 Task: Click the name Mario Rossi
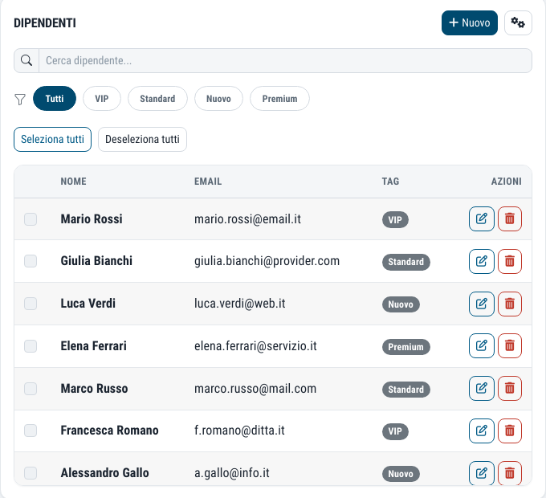click(x=92, y=219)
